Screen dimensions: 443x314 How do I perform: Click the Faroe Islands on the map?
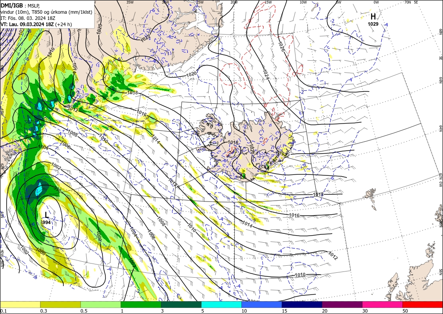[371, 199]
